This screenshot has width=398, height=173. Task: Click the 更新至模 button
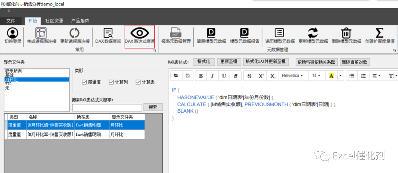click(229, 61)
